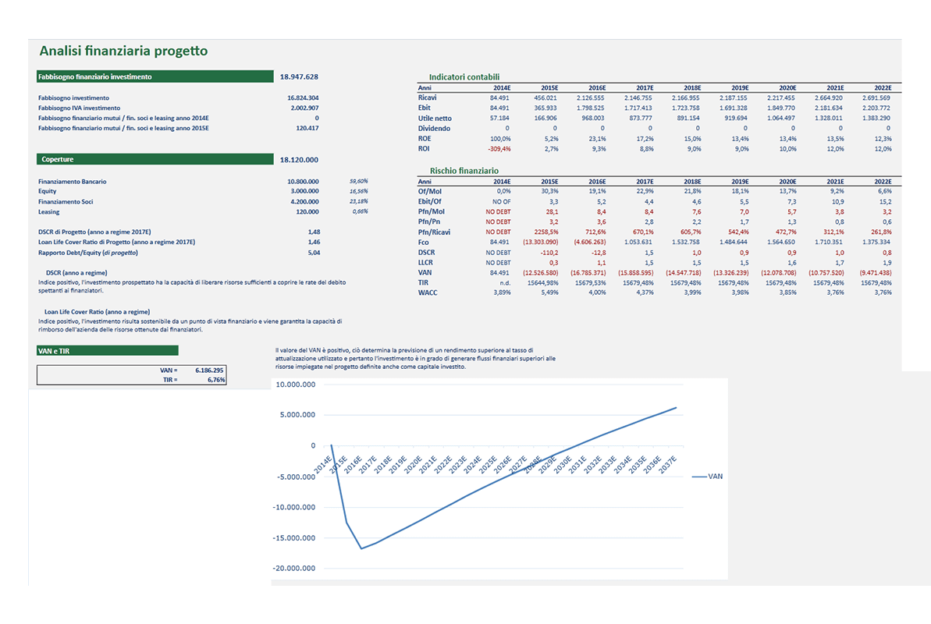
Task: Select the value 4.200.000
Action: (304, 202)
